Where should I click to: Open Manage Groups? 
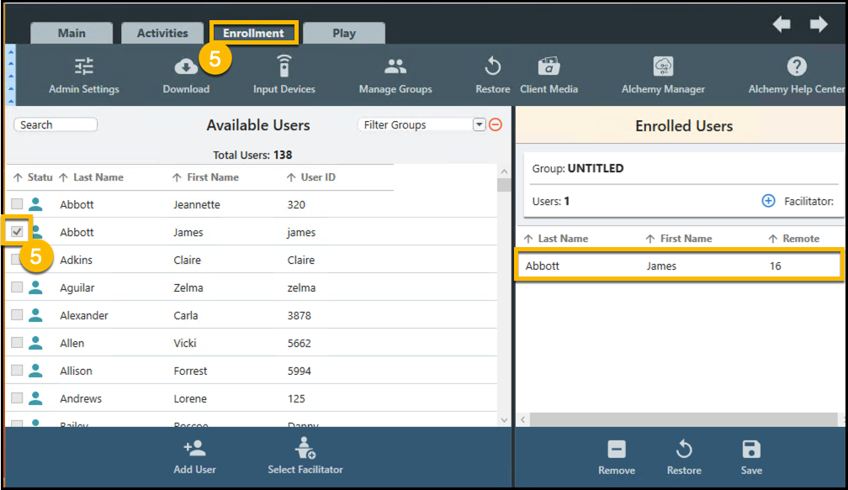pyautogui.click(x=395, y=67)
